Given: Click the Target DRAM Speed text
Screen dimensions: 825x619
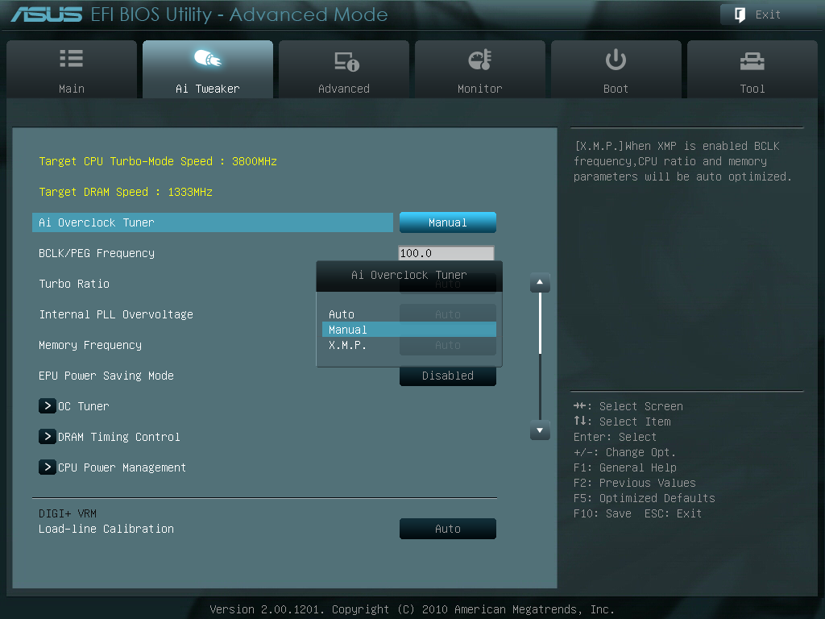Looking at the screenshot, I should click(126, 192).
